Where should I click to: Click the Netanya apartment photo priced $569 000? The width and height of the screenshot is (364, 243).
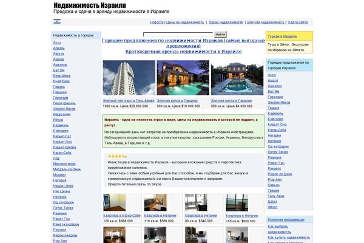(155, 202)
